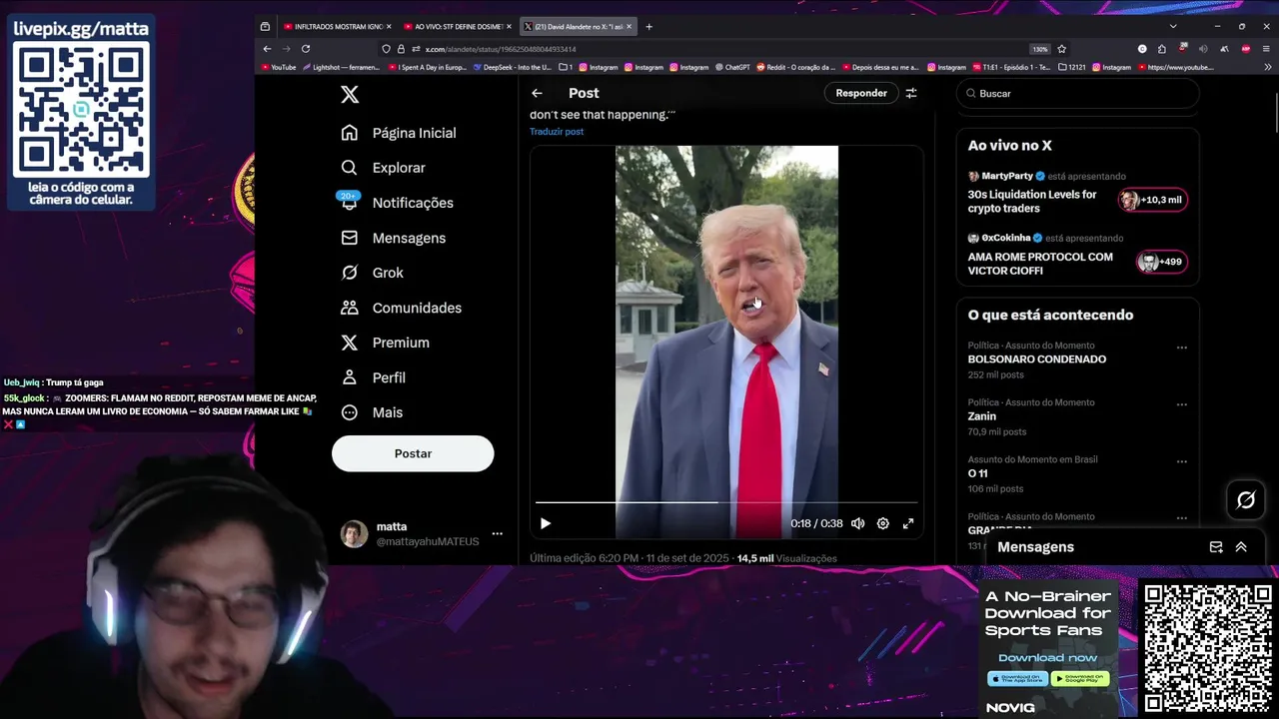Screen dimensions: 1279x719
Task: Switch to INFILTRADOS MOSTRAM browser tab
Action: pyautogui.click(x=336, y=27)
